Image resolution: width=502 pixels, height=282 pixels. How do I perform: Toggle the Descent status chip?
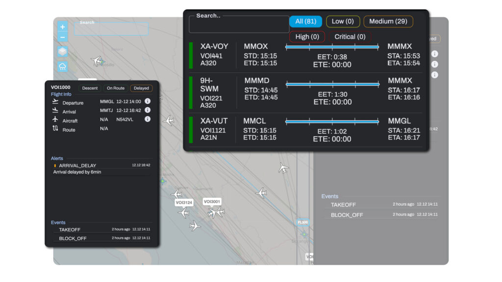[90, 88]
